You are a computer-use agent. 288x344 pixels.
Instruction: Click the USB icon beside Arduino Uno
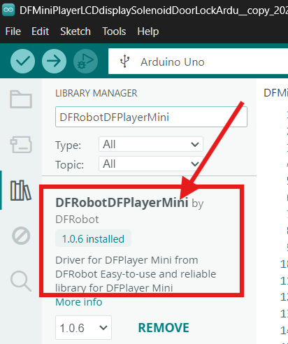click(x=124, y=62)
